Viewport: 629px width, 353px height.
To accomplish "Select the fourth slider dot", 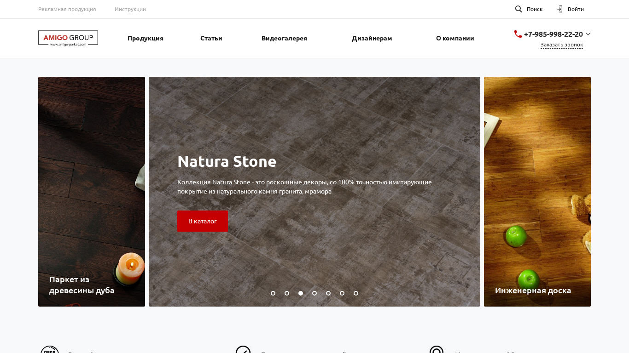I will pos(314,293).
